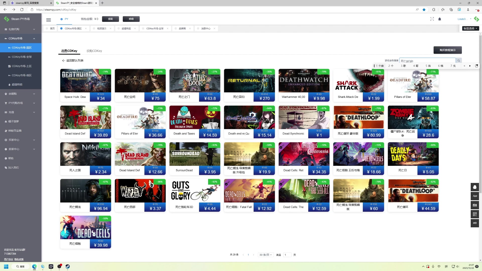Image resolution: width=482 pixels, height=271 pixels.
Task: Click the Steam PY市场 logo
Action: (x=17, y=19)
